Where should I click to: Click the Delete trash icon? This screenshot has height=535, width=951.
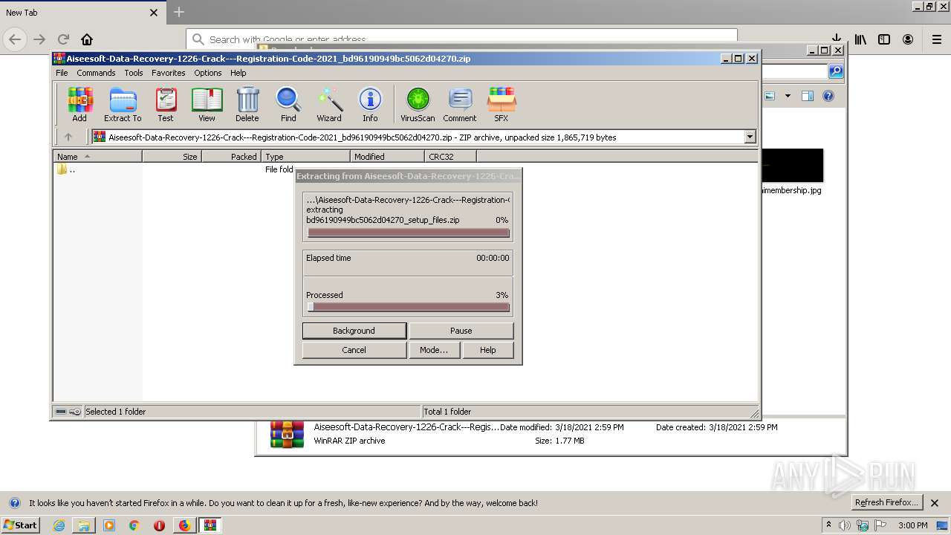pyautogui.click(x=247, y=104)
